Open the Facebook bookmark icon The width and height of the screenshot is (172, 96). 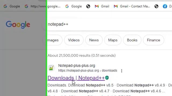(165, 6)
